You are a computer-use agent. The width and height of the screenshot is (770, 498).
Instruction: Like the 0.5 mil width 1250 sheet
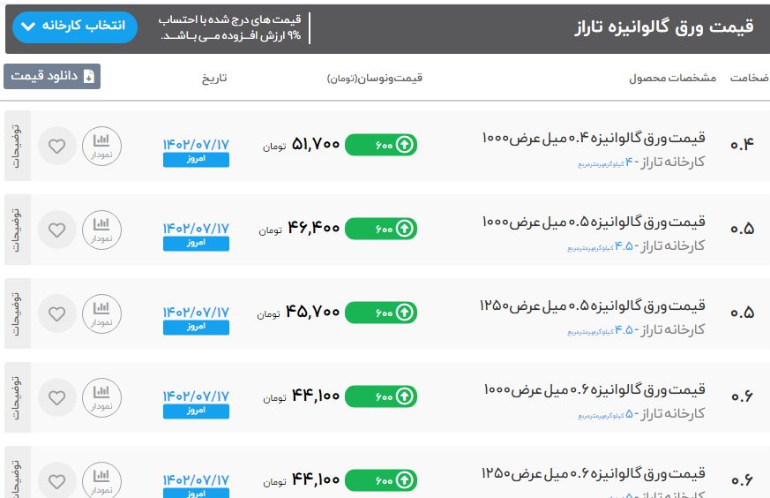tap(56, 313)
